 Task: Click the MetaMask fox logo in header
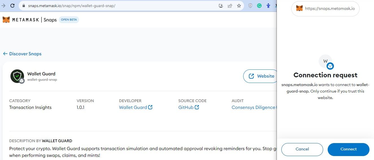pos(6,20)
